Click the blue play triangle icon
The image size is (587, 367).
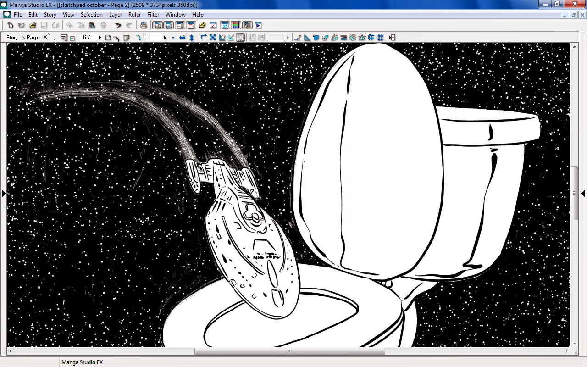(x=258, y=26)
